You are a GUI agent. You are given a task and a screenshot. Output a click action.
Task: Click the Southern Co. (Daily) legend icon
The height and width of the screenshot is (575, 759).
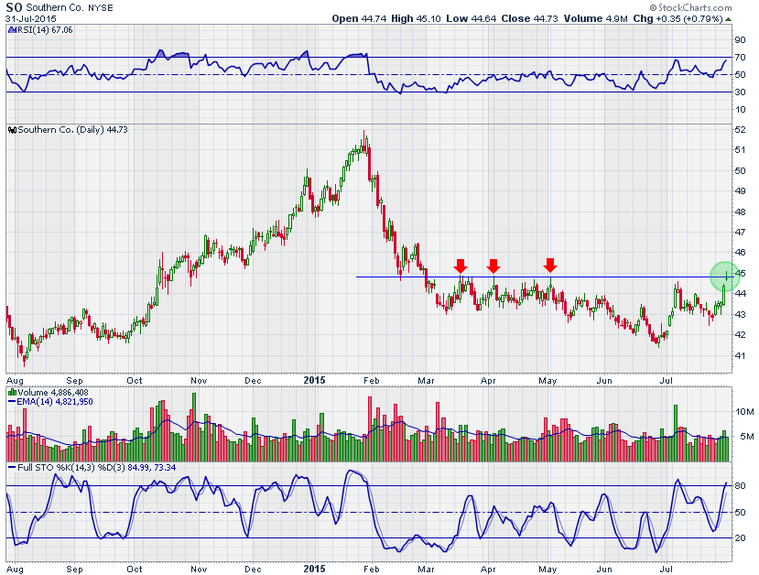coord(9,130)
